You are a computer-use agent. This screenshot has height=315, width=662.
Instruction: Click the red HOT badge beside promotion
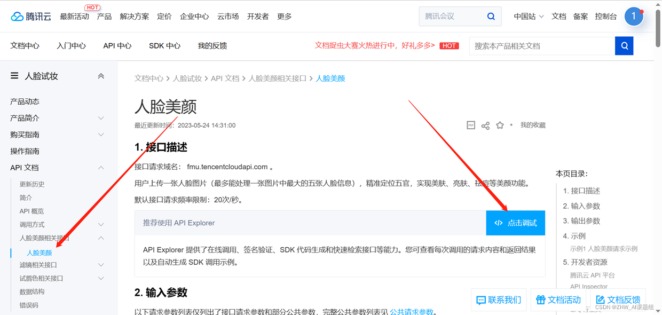[450, 46]
